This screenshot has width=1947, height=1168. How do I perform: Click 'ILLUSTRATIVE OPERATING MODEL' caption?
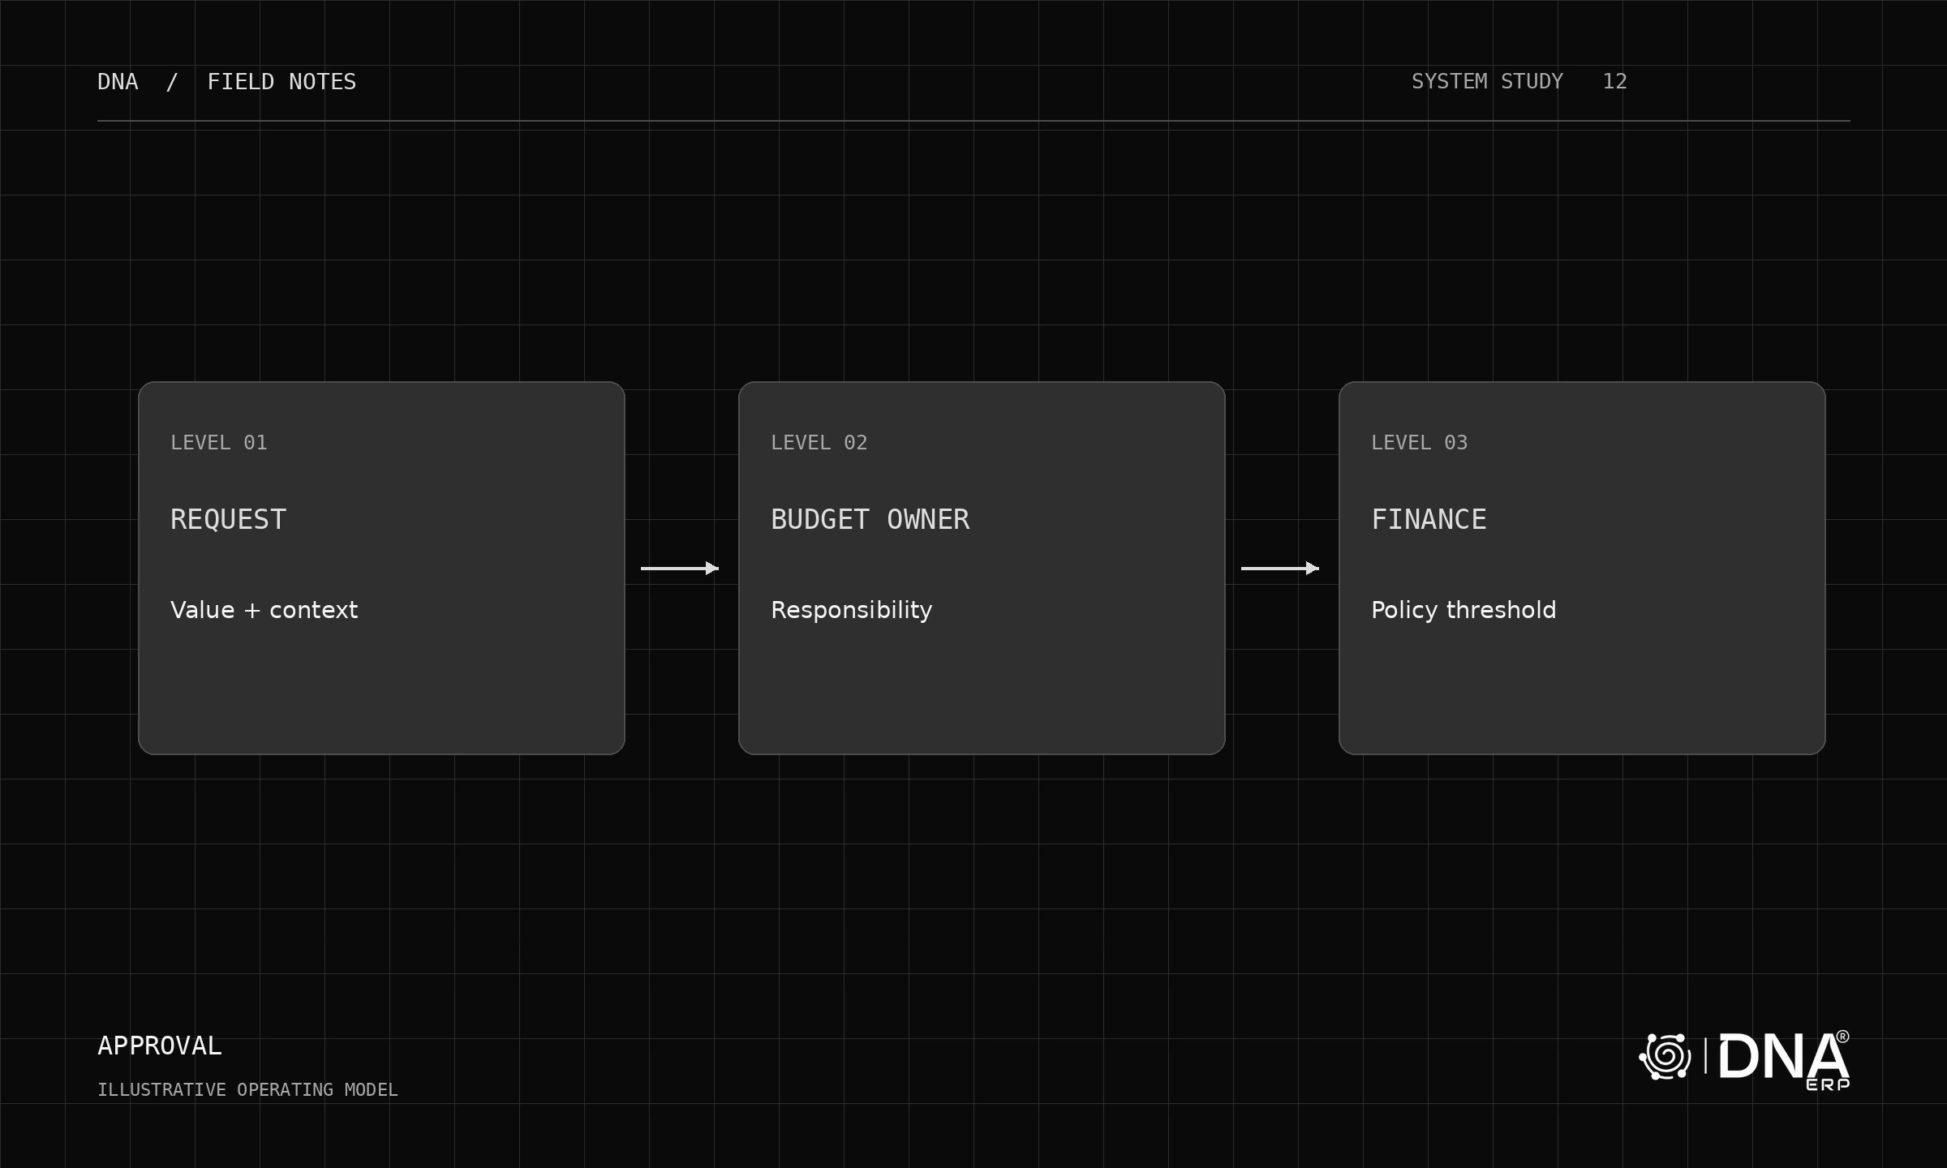coord(247,1090)
